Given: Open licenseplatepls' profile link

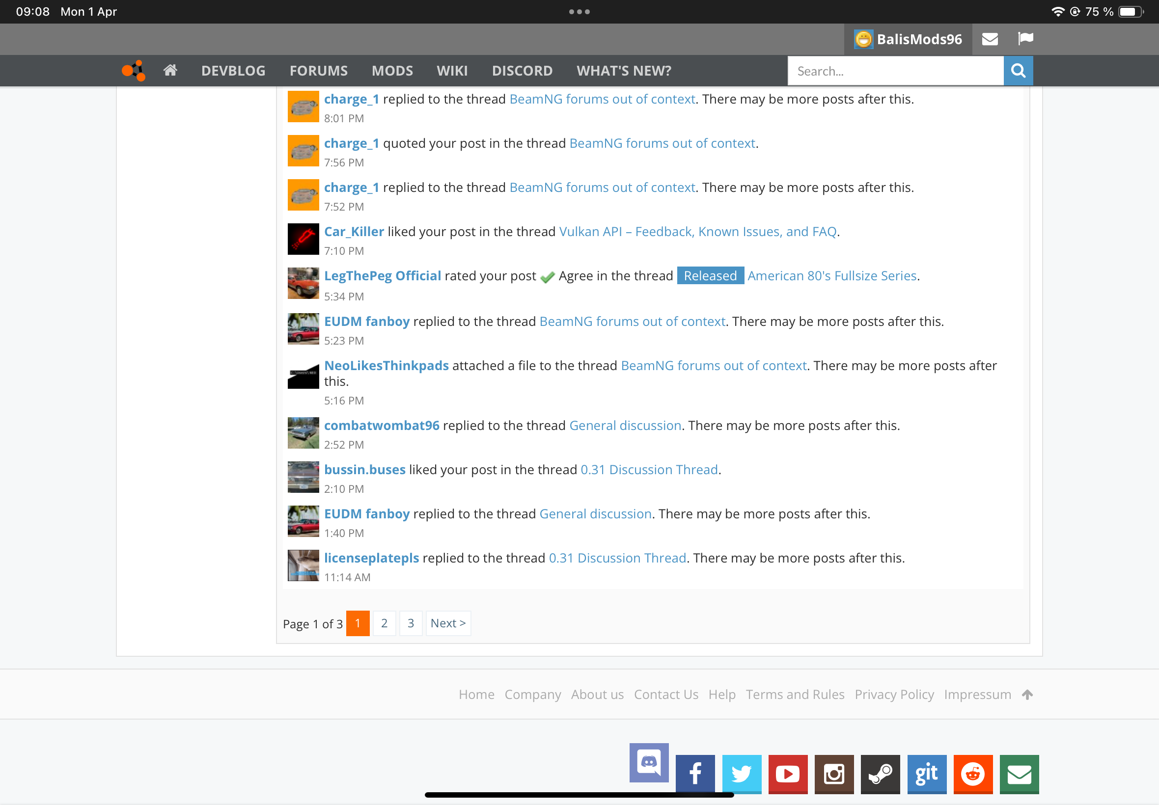Looking at the screenshot, I should [371, 558].
